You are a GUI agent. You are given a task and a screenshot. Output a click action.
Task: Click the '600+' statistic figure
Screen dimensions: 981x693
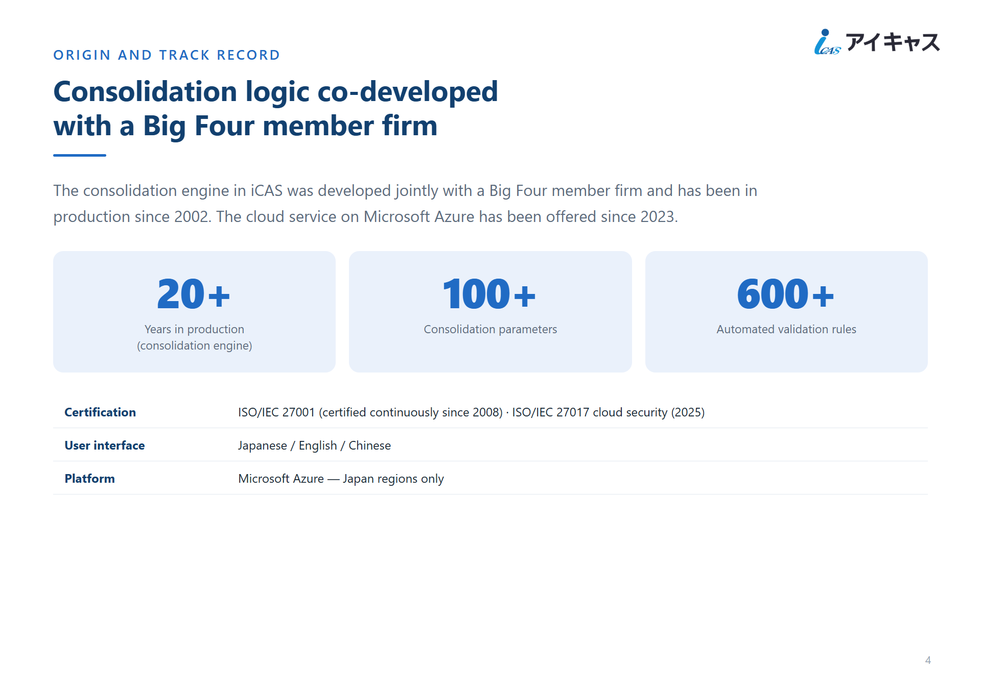[x=786, y=294]
